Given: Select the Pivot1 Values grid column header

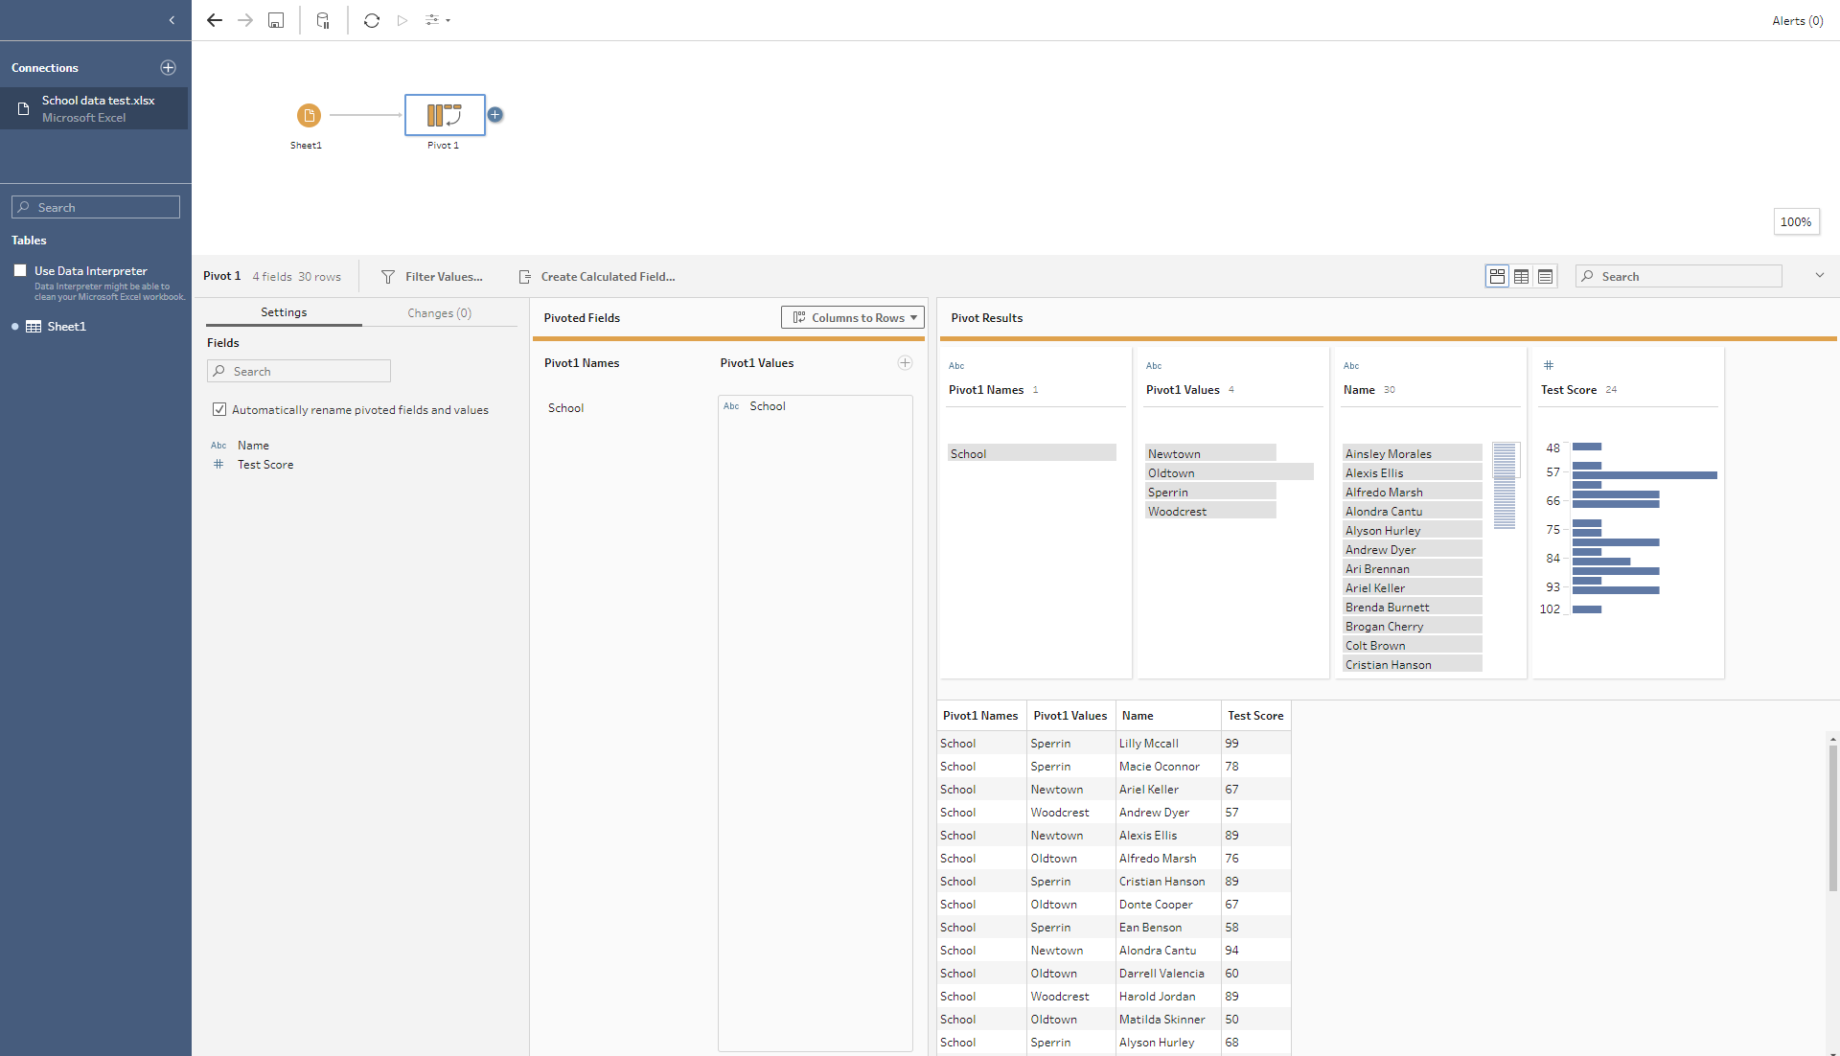Looking at the screenshot, I should [1070, 716].
